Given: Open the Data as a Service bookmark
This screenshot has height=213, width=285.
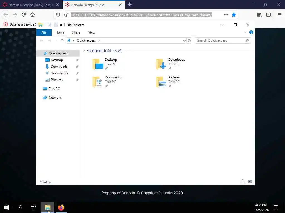Looking at the screenshot, I should coord(20,24).
